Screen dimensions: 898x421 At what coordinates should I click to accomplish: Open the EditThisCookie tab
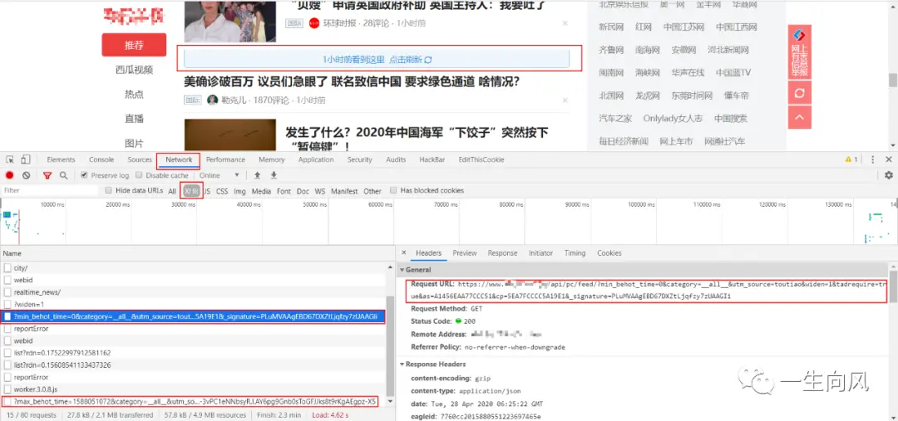pyautogui.click(x=481, y=159)
